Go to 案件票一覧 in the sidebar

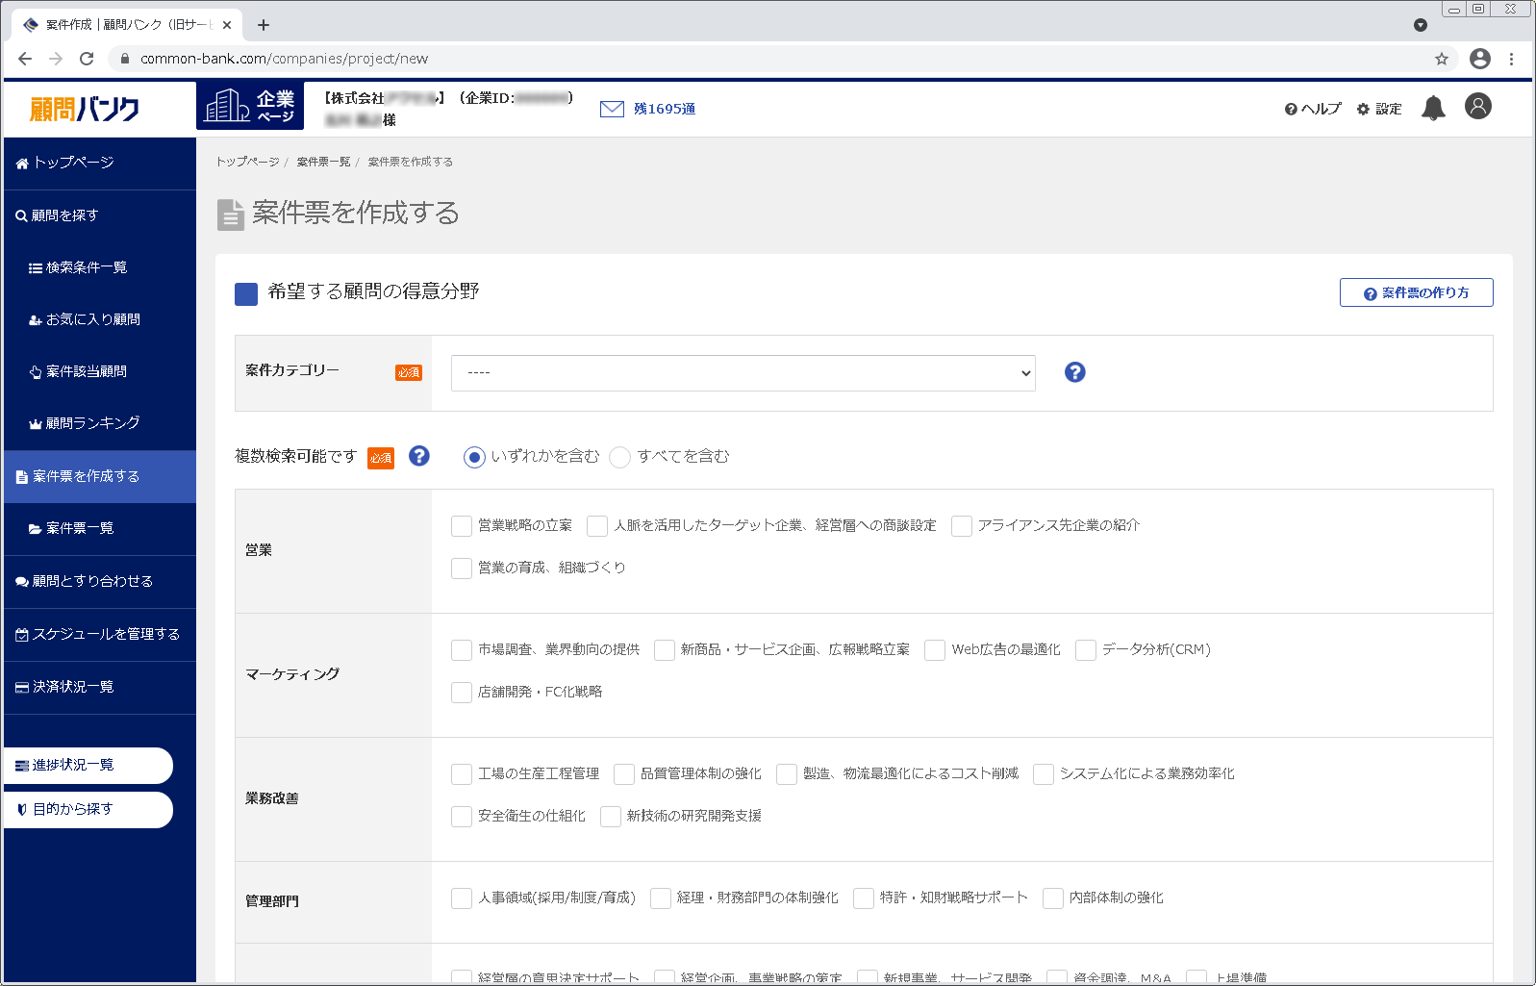coord(79,528)
